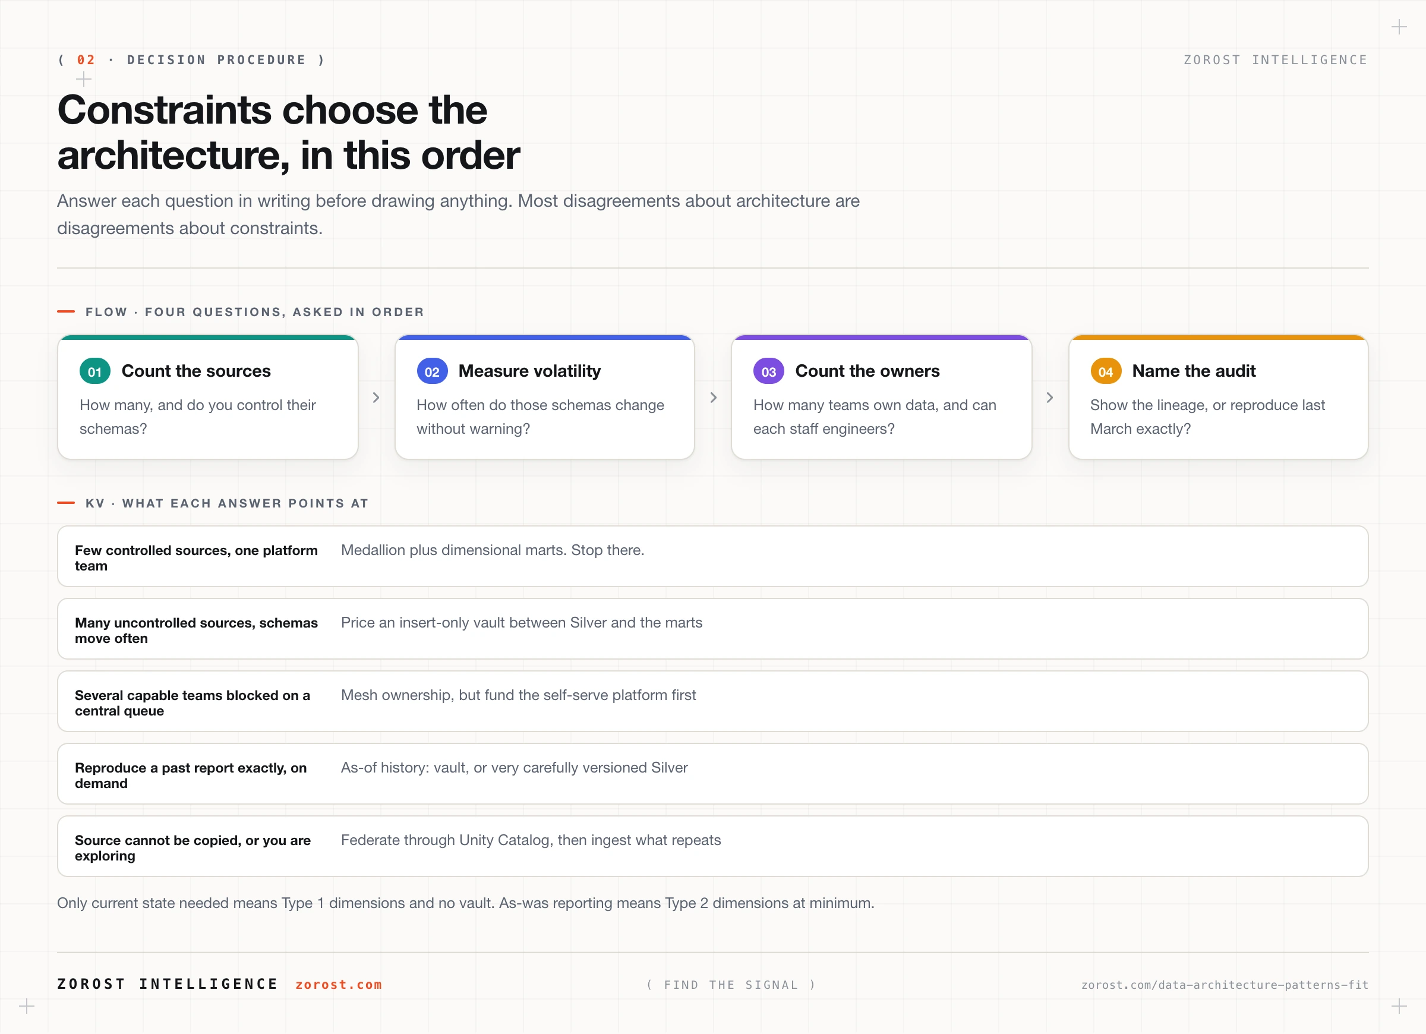Select 'Many uncontrolled sources, schemas move often' label

point(196,631)
